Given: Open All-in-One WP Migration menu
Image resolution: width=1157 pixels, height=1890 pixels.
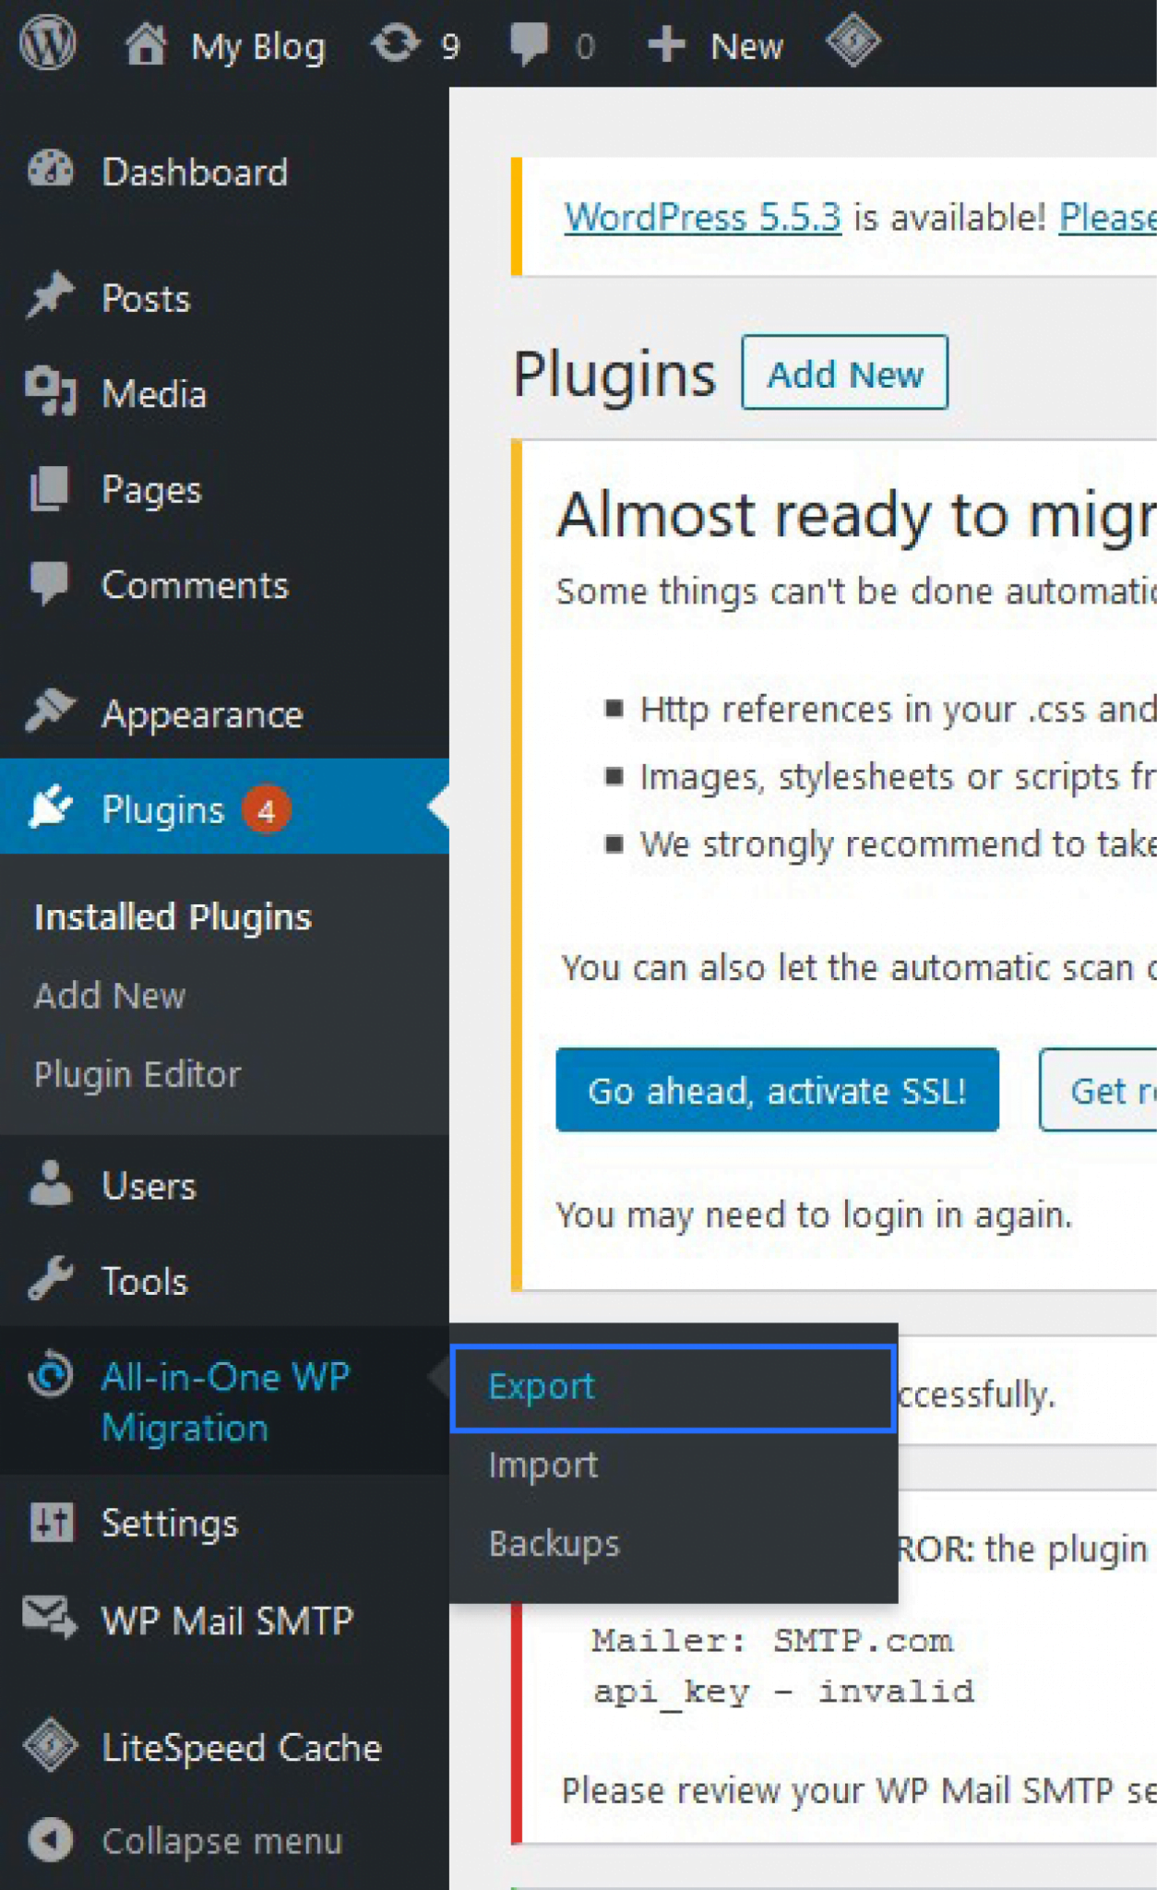Looking at the screenshot, I should 225,1402.
